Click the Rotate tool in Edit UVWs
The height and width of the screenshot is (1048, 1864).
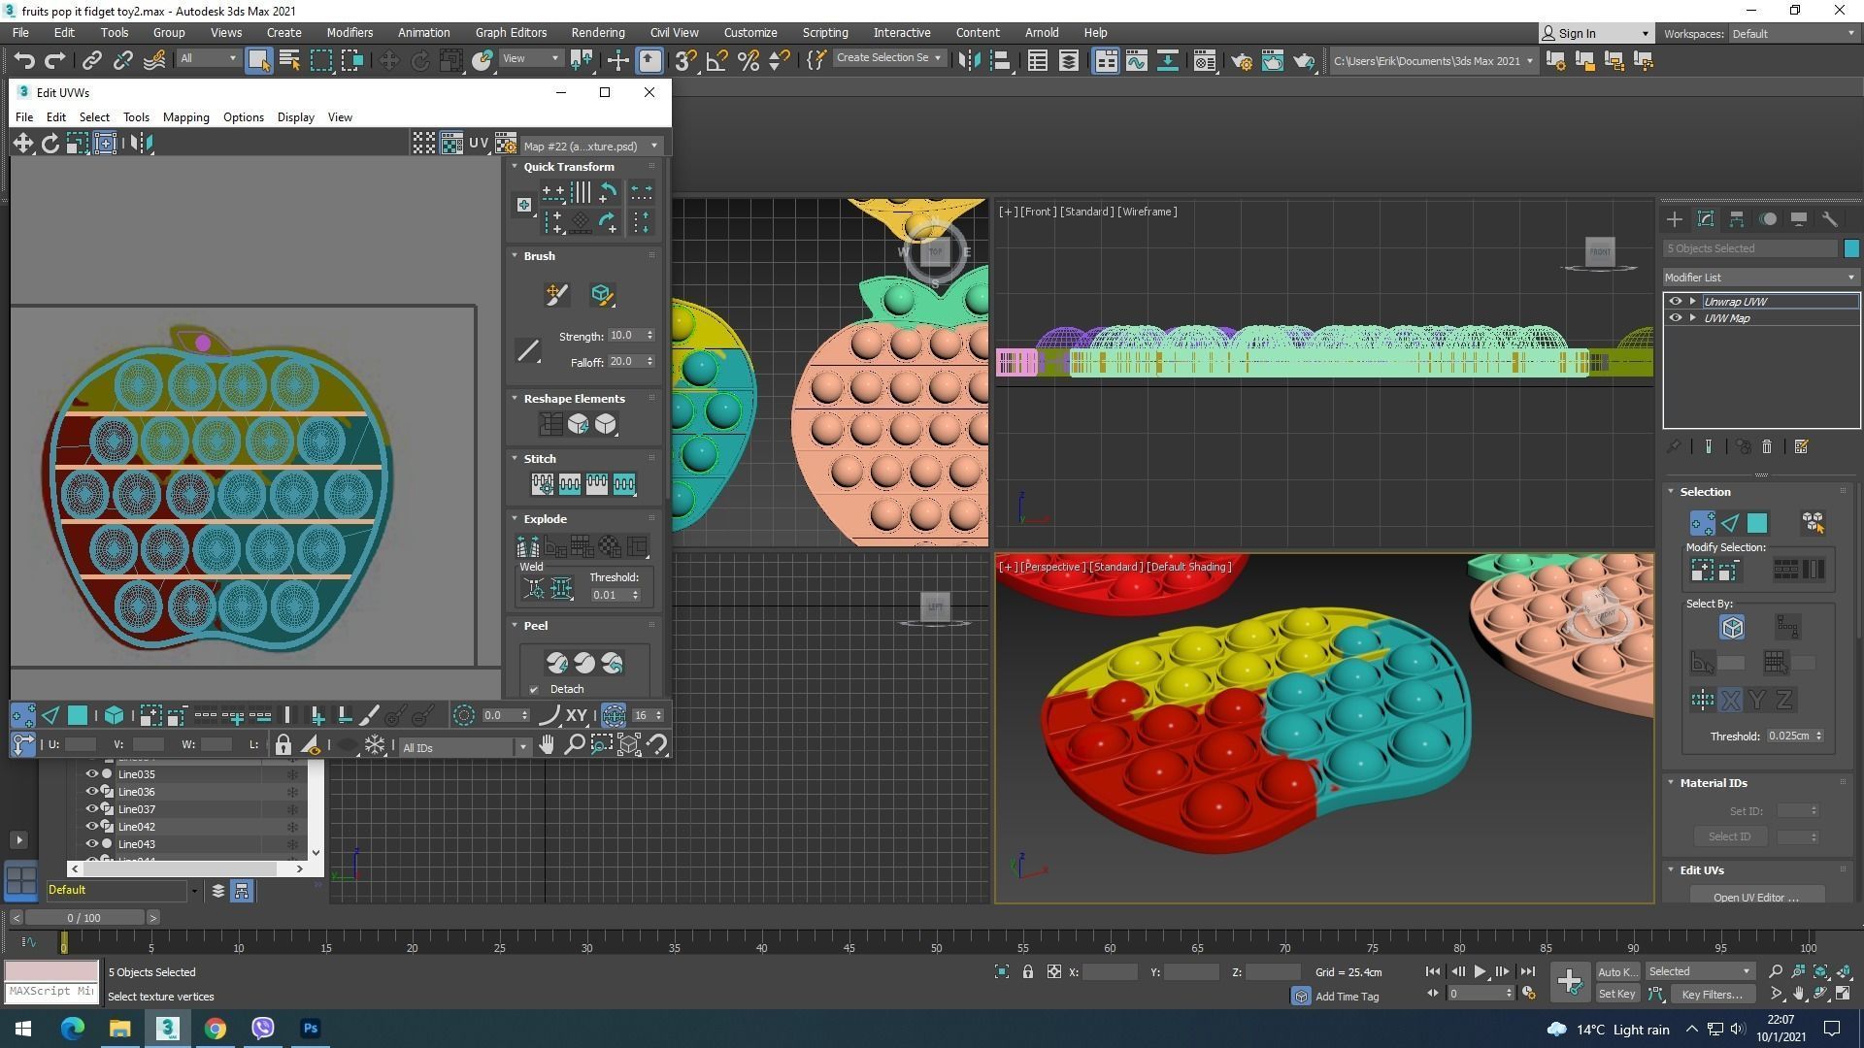(50, 144)
